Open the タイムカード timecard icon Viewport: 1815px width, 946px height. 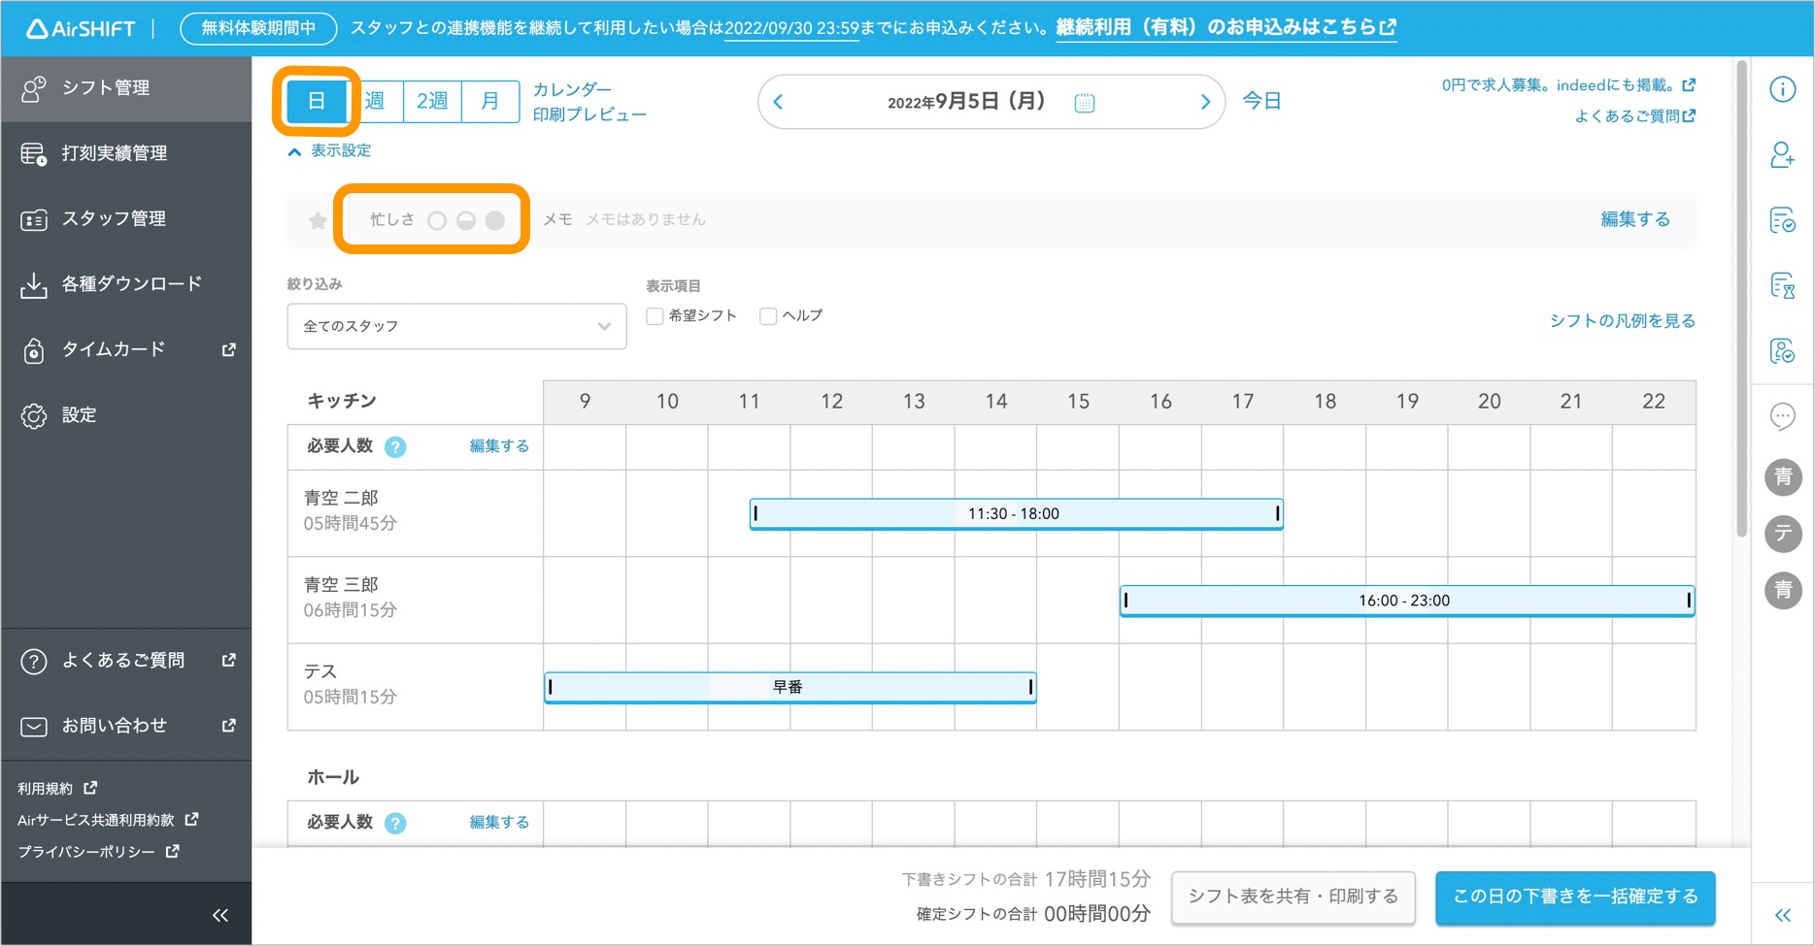point(34,349)
